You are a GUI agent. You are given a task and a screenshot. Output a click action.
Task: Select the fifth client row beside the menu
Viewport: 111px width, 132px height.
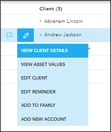tap(99, 77)
